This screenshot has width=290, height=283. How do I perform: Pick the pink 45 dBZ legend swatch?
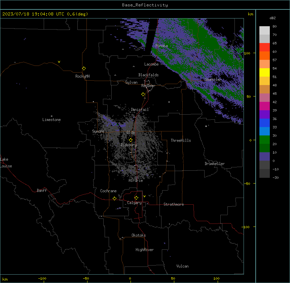[264, 97]
